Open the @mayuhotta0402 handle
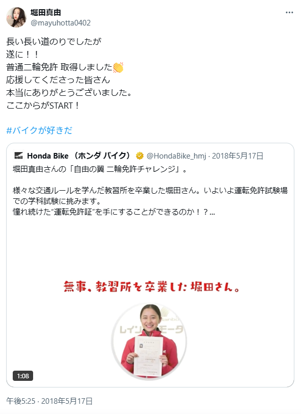 point(61,23)
